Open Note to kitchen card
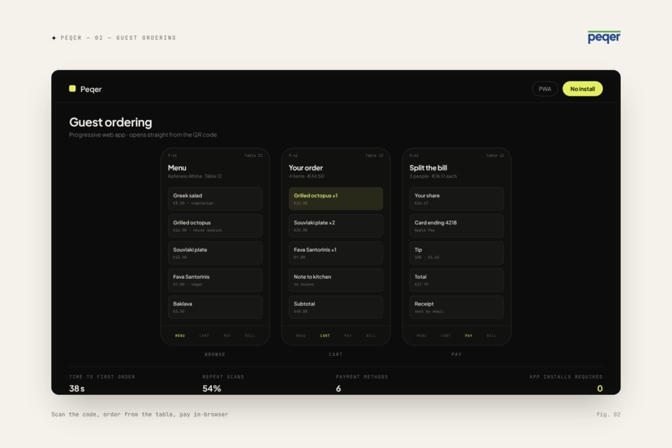672x448 pixels. pyautogui.click(x=335, y=280)
